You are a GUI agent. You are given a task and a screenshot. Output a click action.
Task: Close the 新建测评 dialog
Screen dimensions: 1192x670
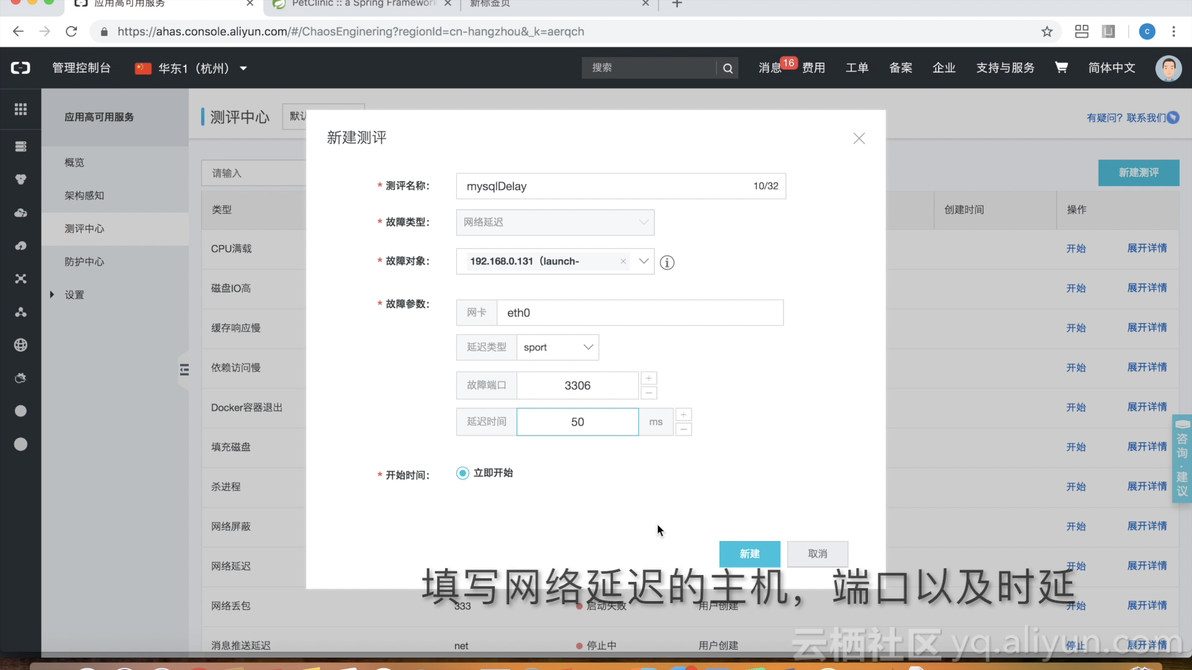pos(859,138)
